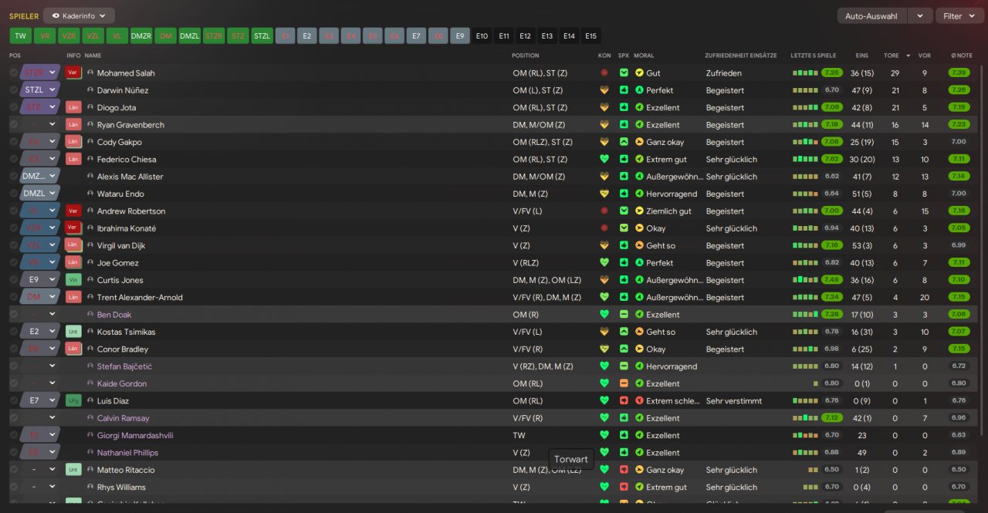The height and width of the screenshot is (513, 988).
Task: Sort by the Moral column header
Action: click(643, 56)
